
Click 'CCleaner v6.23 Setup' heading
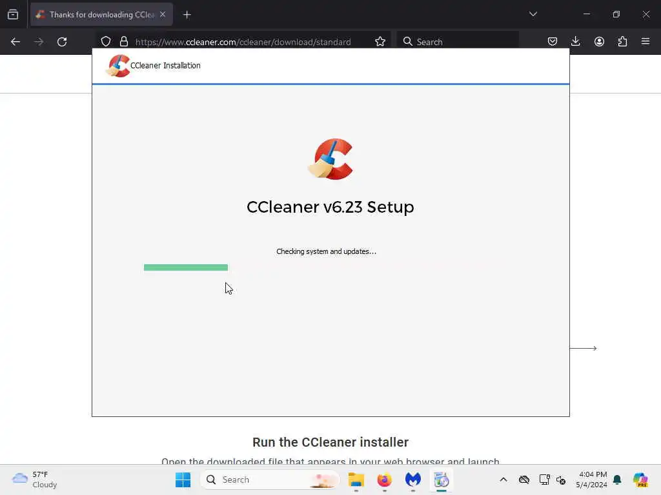click(330, 207)
